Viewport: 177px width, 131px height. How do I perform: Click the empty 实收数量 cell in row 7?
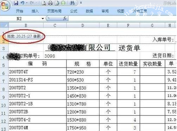(152, 80)
